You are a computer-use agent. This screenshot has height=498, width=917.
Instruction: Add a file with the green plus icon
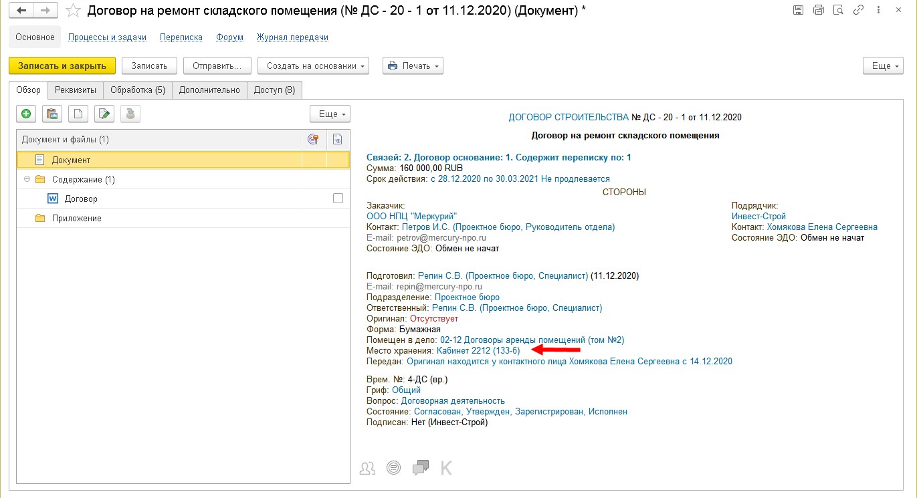(26, 114)
